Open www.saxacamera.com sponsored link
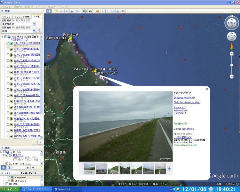The height and width of the screenshot is (192, 240). pyautogui.click(x=185, y=145)
